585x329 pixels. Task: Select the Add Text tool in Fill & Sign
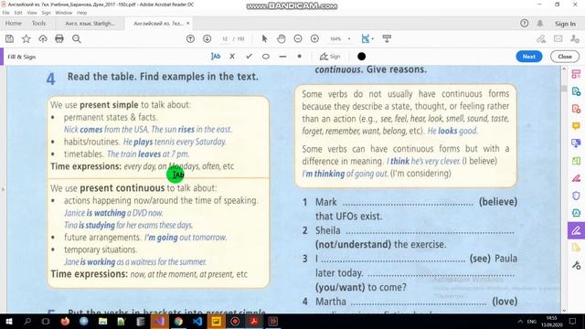(216, 57)
